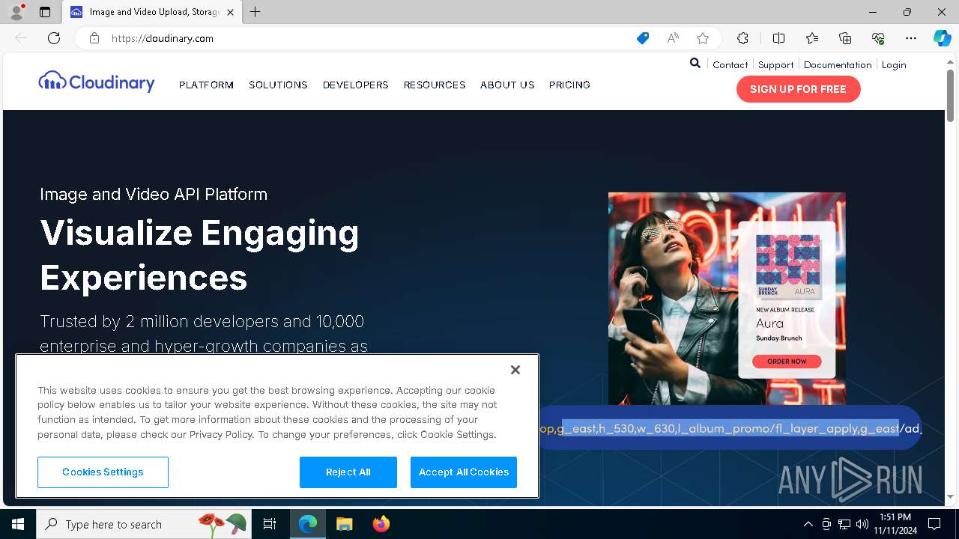The height and width of the screenshot is (539, 959).
Task: Click the website search magnifier icon
Action: coord(695,64)
